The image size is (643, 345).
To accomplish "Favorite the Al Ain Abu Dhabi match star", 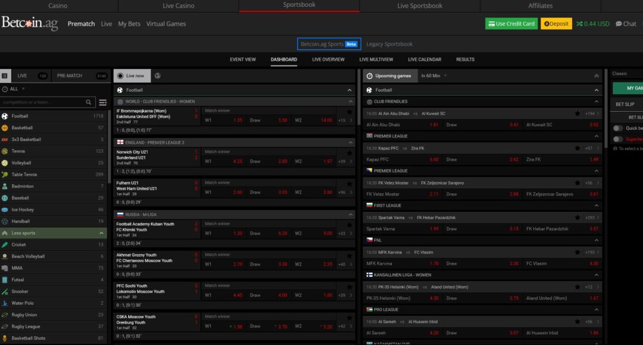I will (x=578, y=114).
